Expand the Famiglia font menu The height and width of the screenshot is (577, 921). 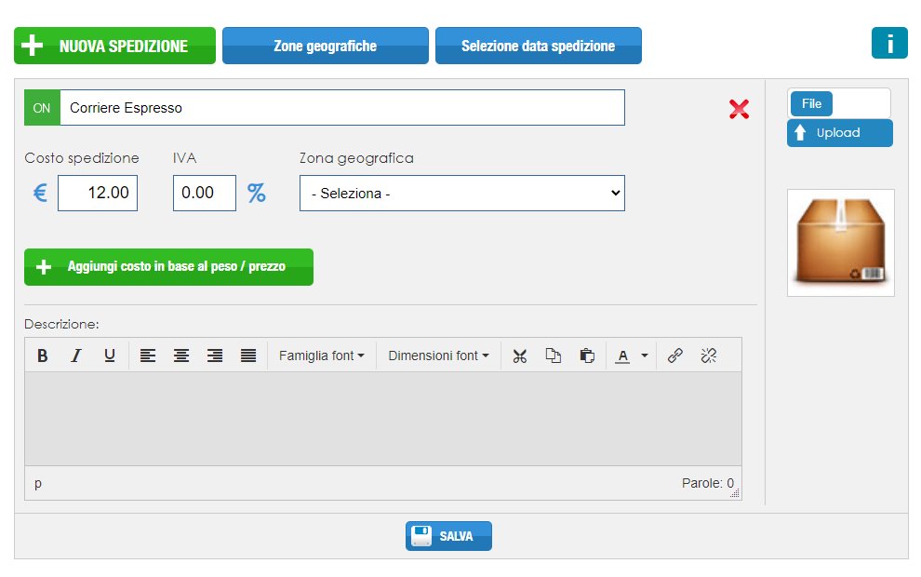(321, 356)
